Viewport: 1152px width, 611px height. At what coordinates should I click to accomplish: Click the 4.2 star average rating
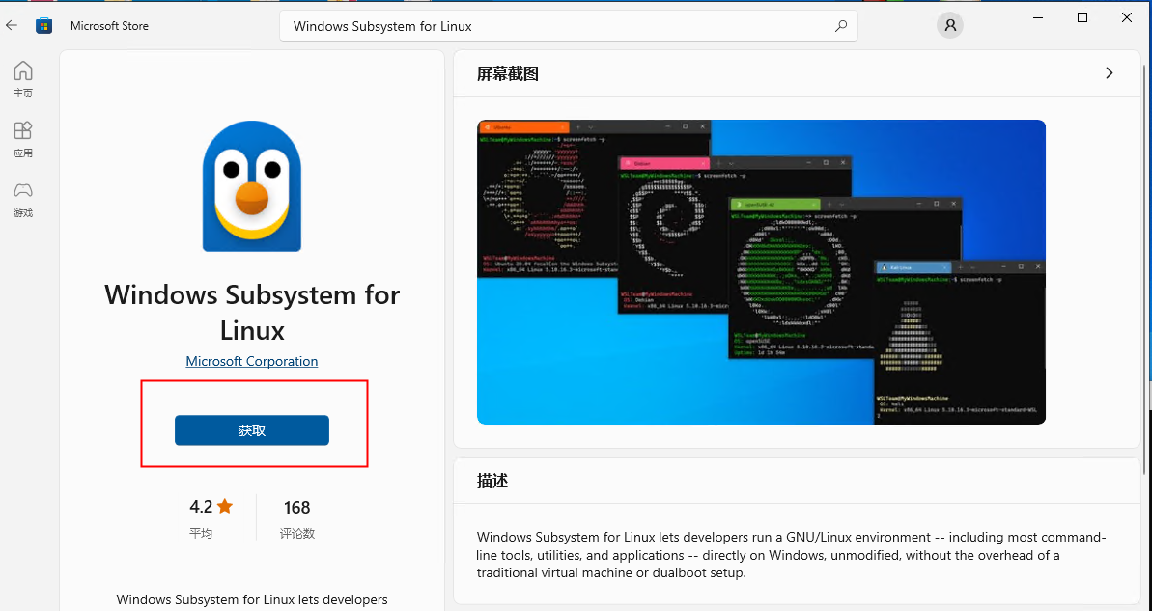(x=211, y=507)
